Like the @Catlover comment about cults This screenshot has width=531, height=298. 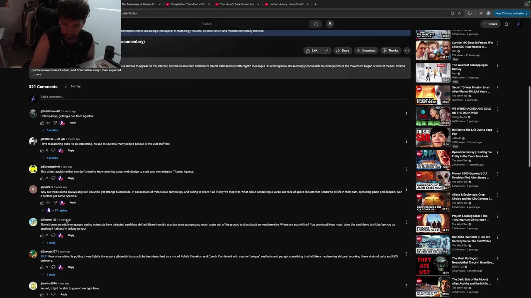[x=42, y=151]
